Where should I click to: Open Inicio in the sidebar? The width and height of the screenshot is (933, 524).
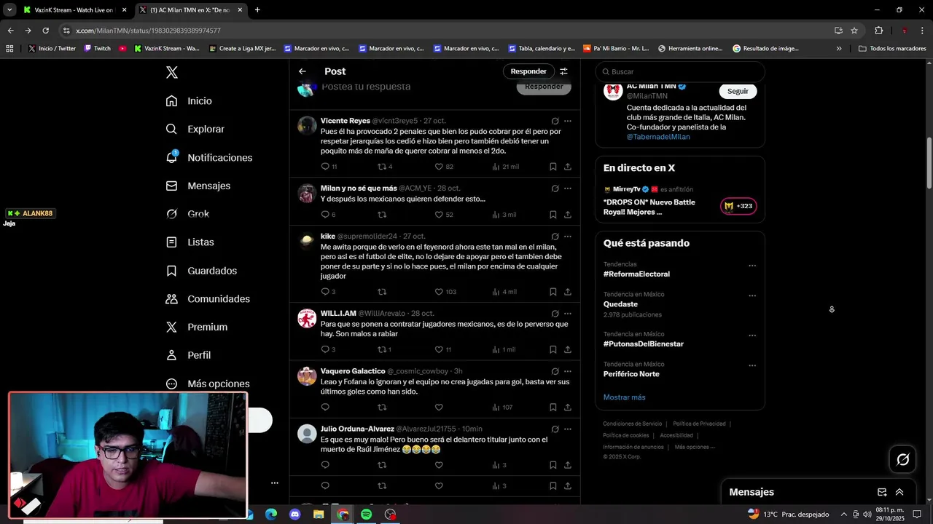[x=189, y=101]
